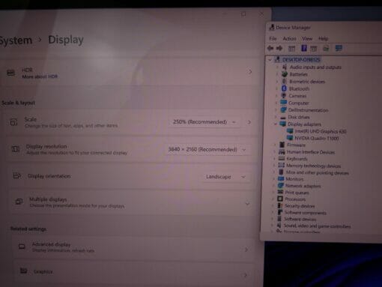Open the View menu in Device Manager
The height and width of the screenshot is (287, 382).
[307, 38]
